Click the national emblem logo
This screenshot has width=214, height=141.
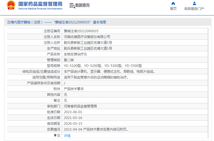coord(11,5)
